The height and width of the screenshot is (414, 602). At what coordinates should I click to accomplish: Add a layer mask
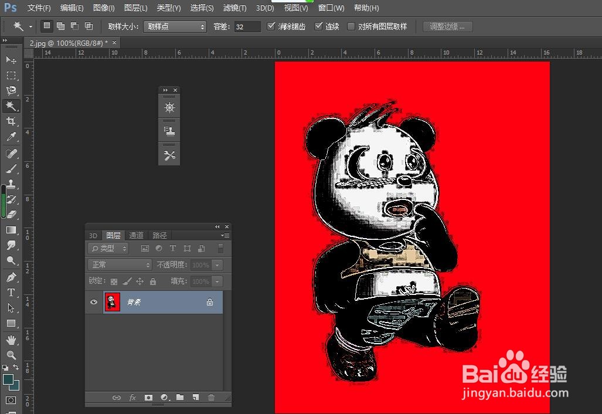pos(148,398)
